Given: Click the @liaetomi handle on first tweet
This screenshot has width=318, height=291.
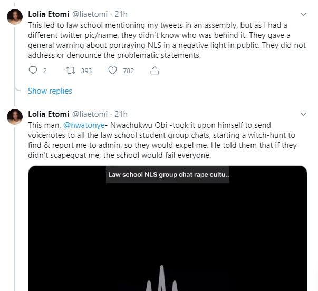Looking at the screenshot, I should pos(90,14).
